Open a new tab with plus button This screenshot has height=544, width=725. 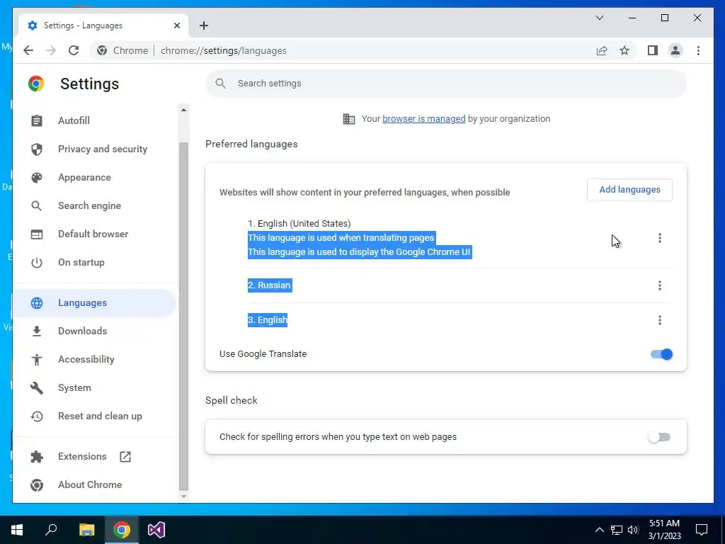[204, 25]
